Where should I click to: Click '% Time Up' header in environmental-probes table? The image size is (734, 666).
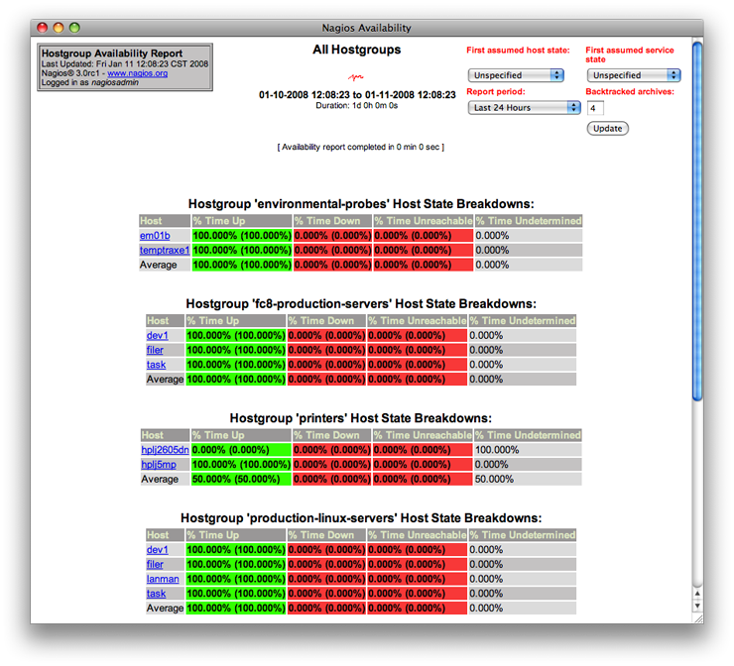[x=242, y=221]
